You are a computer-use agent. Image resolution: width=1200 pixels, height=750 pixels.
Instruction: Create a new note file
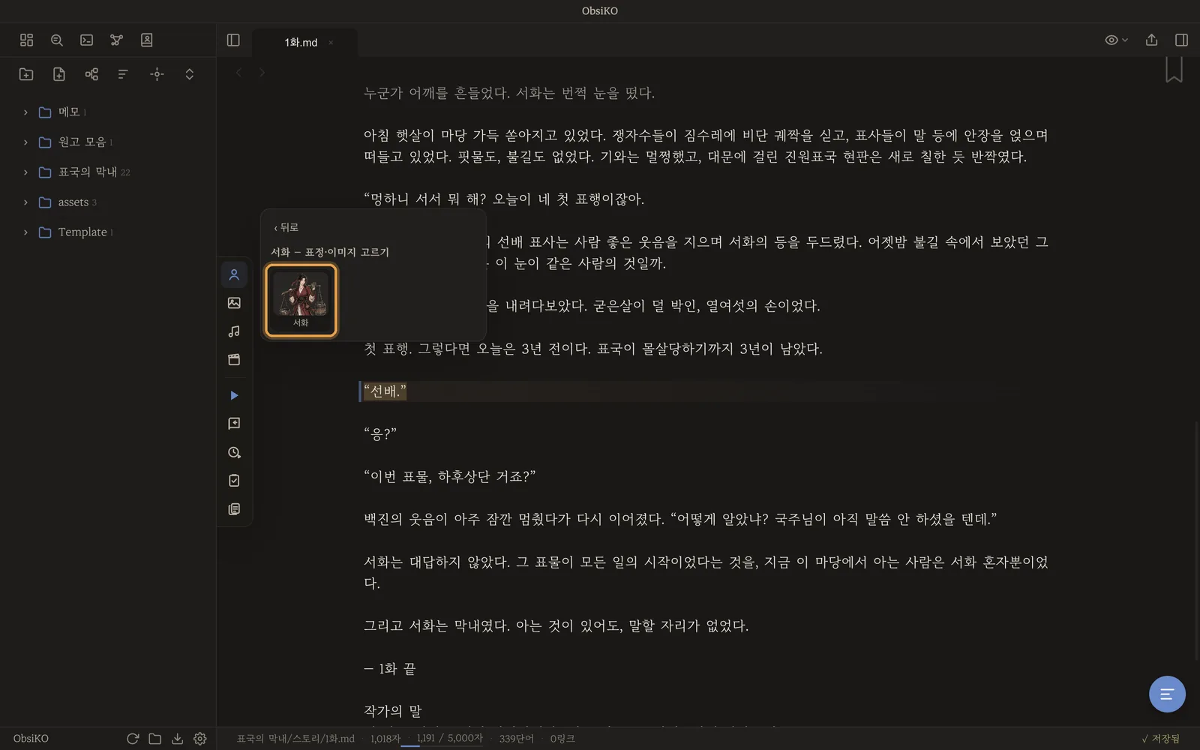tap(59, 74)
